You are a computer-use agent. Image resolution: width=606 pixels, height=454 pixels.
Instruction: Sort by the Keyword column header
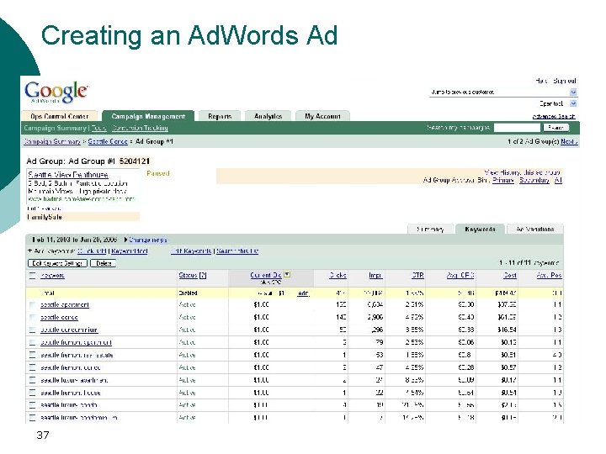52,275
